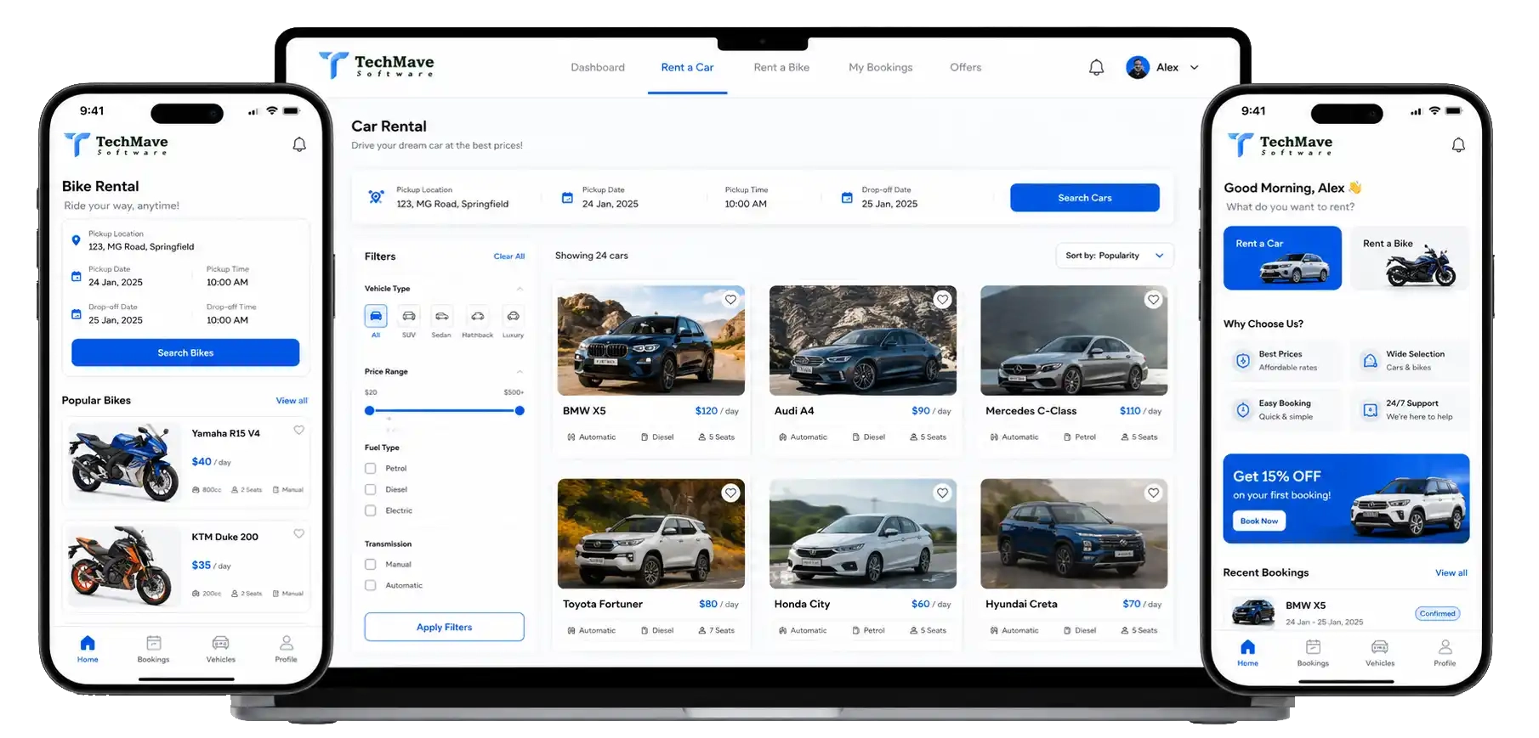This screenshot has height=738, width=1539.
Task: Favorite the Hyundai Creta car card
Action: pos(1153,493)
